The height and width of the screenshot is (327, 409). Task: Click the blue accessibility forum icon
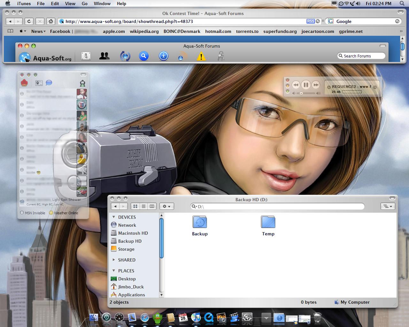[164, 56]
